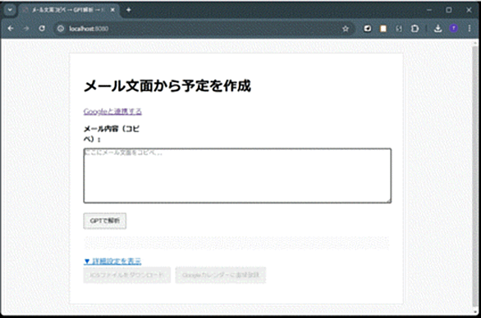Open the first dark extension icon

coord(368,29)
